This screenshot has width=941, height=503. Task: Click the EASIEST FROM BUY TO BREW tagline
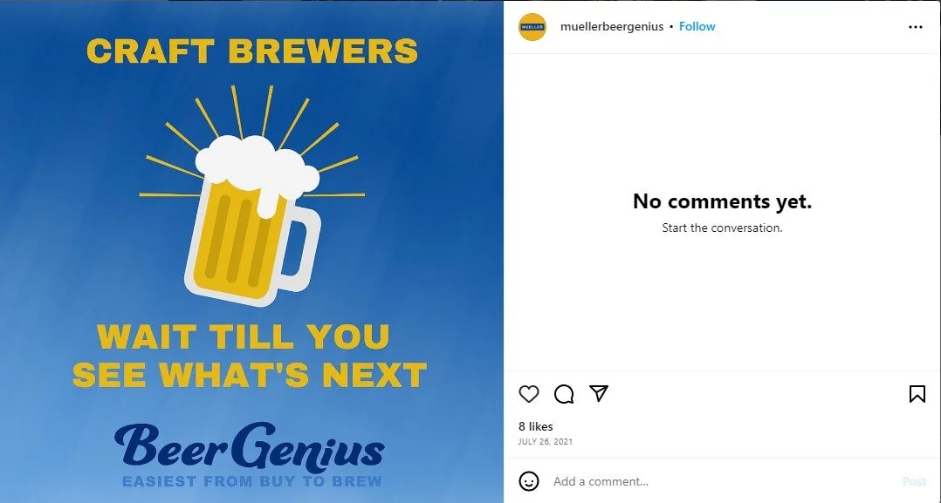(252, 481)
